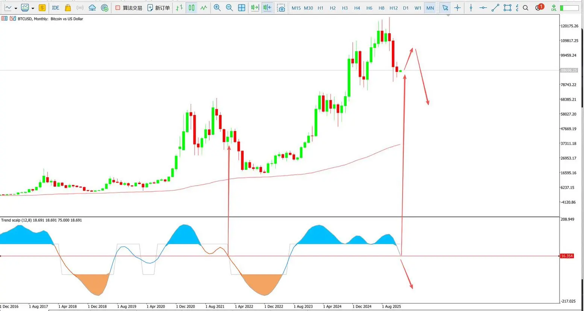Open the VPS cloud icon

coord(92,8)
